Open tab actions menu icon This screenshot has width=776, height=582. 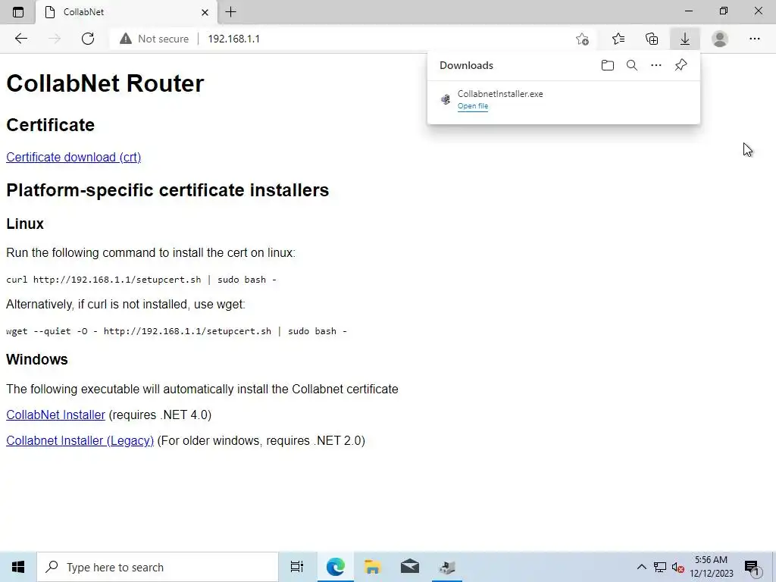18,12
